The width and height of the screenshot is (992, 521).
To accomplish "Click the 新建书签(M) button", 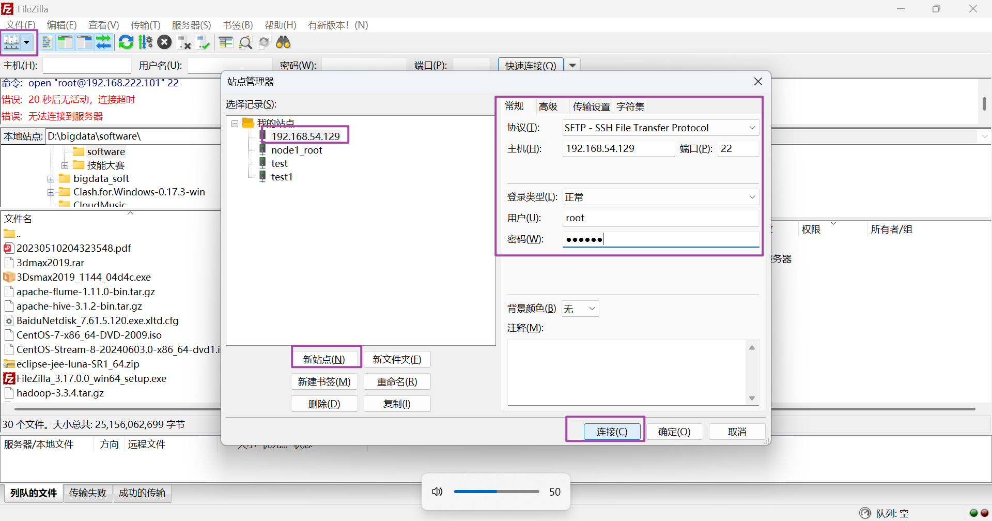I will pos(324,381).
